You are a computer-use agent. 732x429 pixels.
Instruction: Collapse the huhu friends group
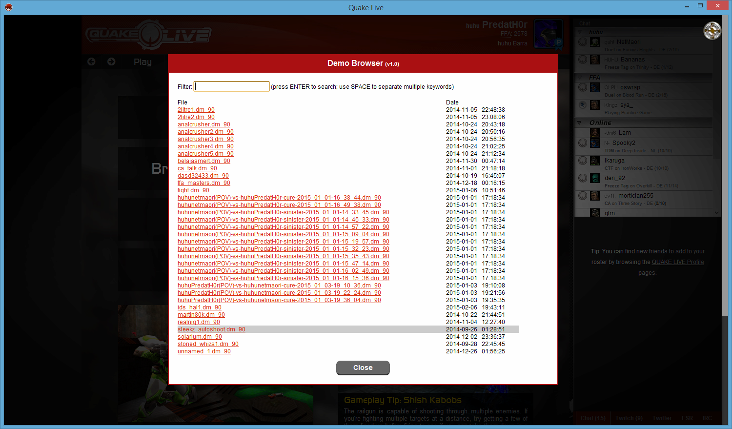pyautogui.click(x=580, y=32)
